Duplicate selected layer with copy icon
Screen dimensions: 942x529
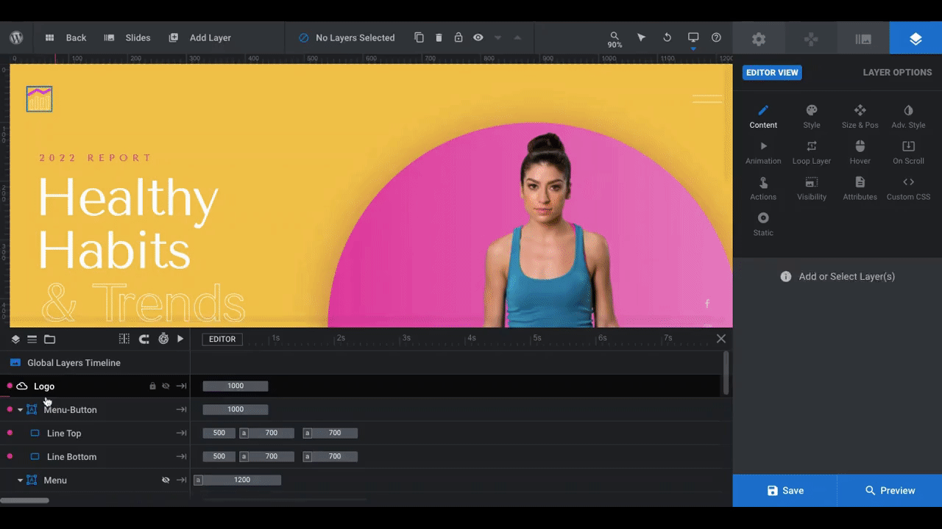[419, 37]
